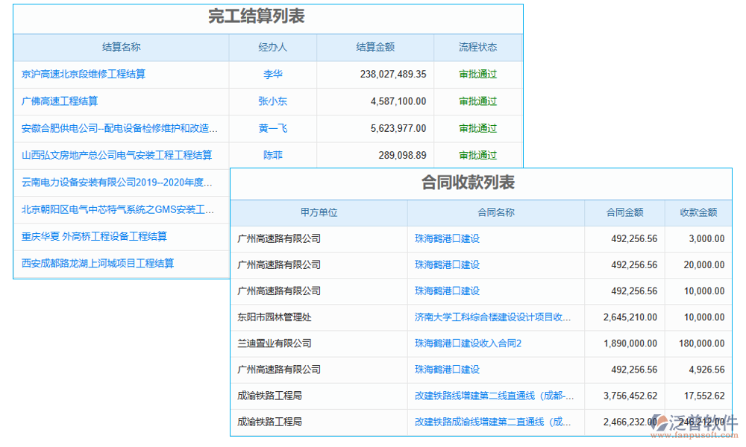
Task: Select handler 张小东
Action: [273, 101]
